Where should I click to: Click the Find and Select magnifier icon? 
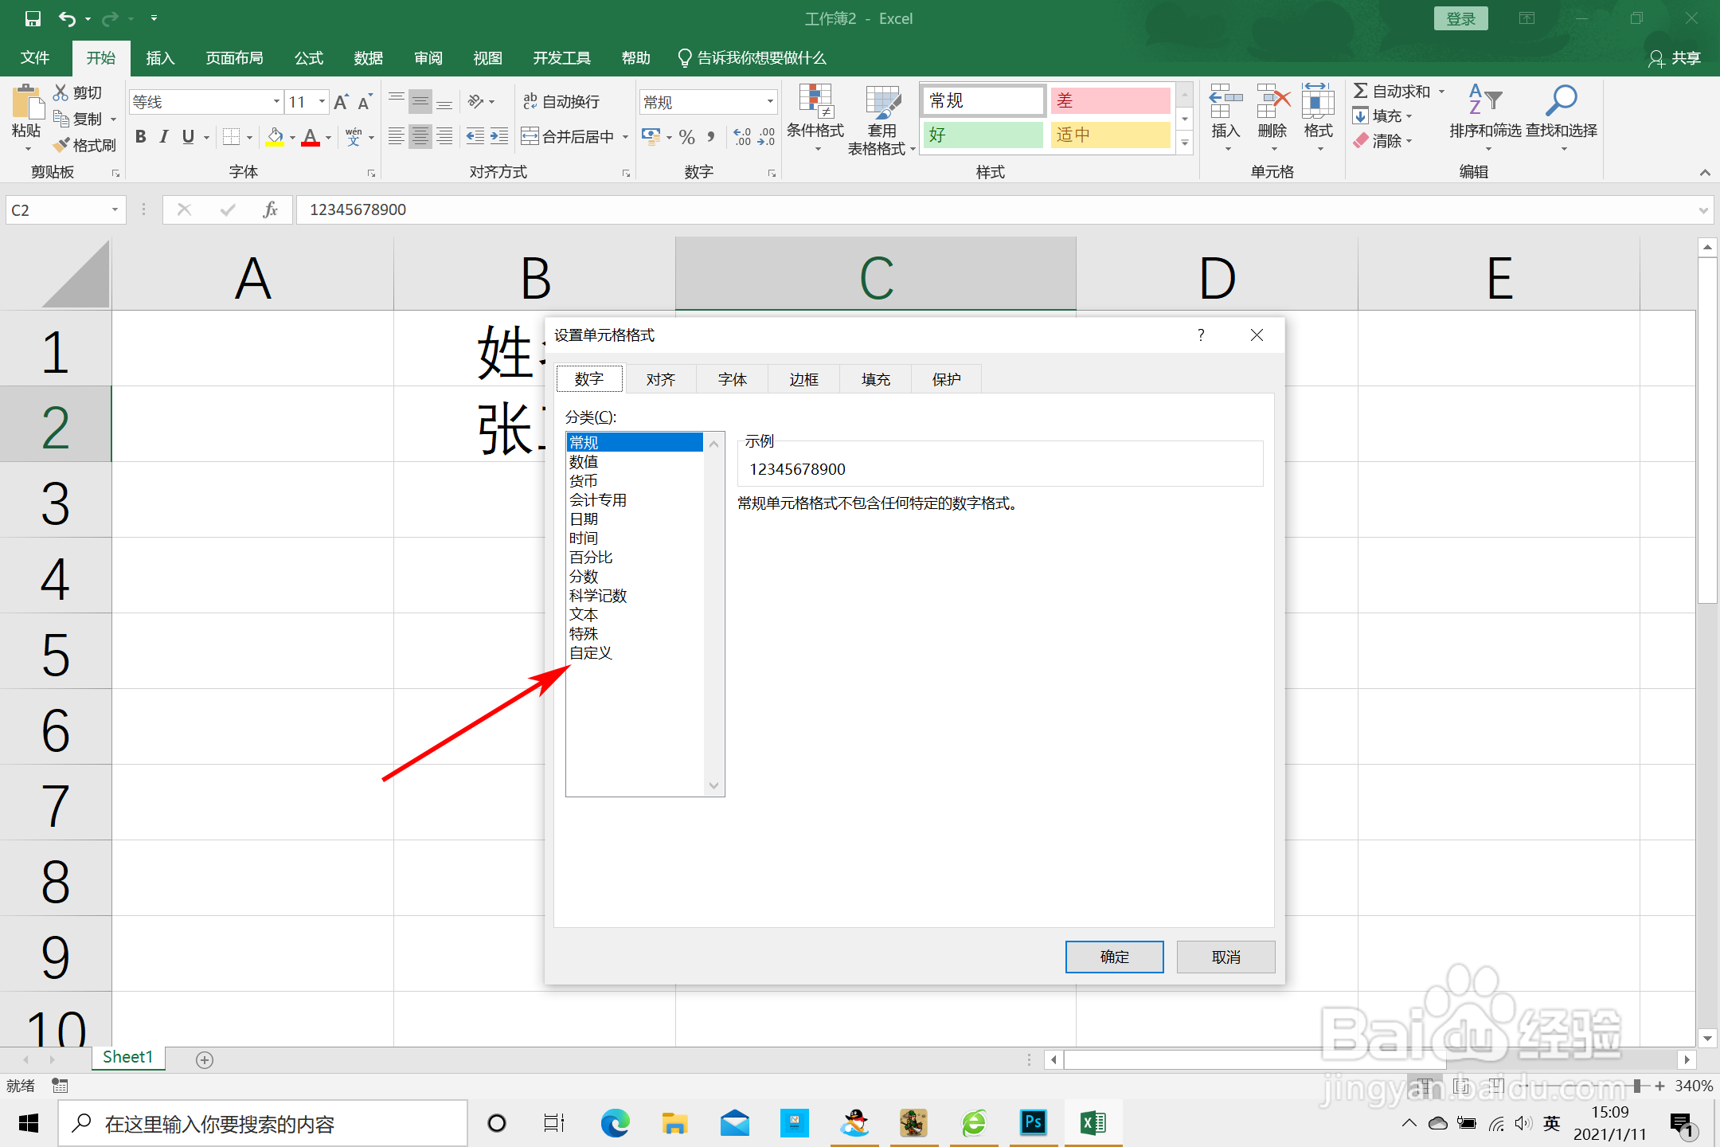point(1561,101)
